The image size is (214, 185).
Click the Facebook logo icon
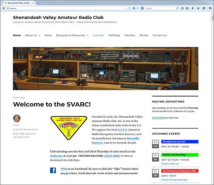pos(53,170)
